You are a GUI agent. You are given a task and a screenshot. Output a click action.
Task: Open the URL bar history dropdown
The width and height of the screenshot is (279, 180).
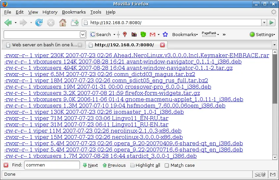tap(264, 22)
